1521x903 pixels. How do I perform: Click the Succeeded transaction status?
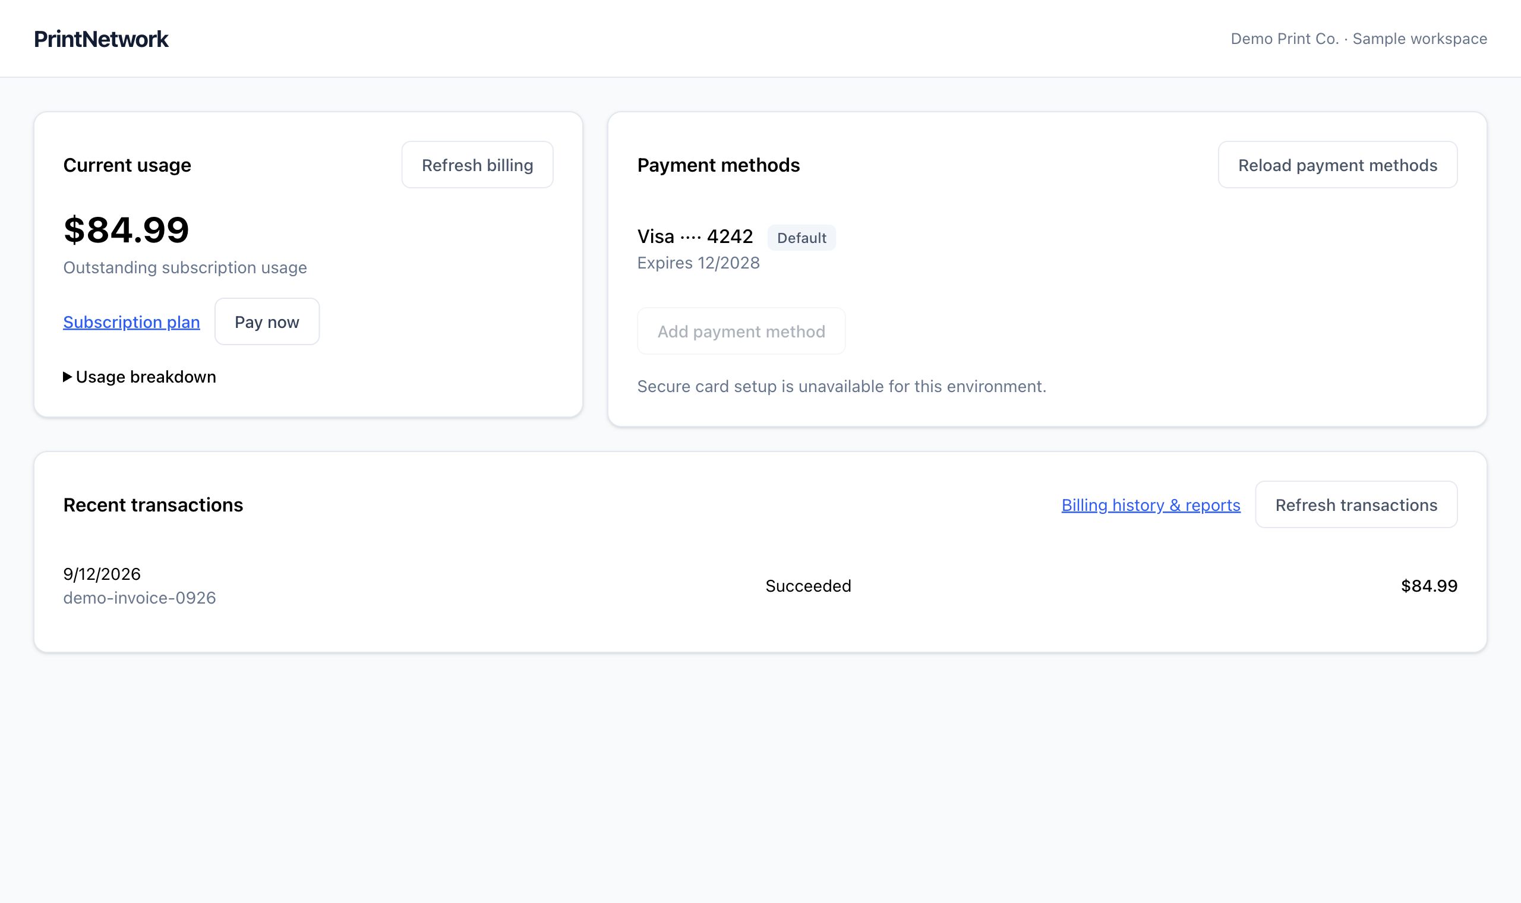[x=808, y=586]
